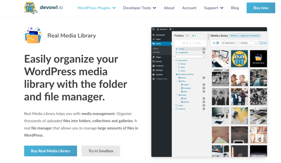Select the trash icon in the folder toolbar
The width and height of the screenshot is (281, 163).
(196, 43)
